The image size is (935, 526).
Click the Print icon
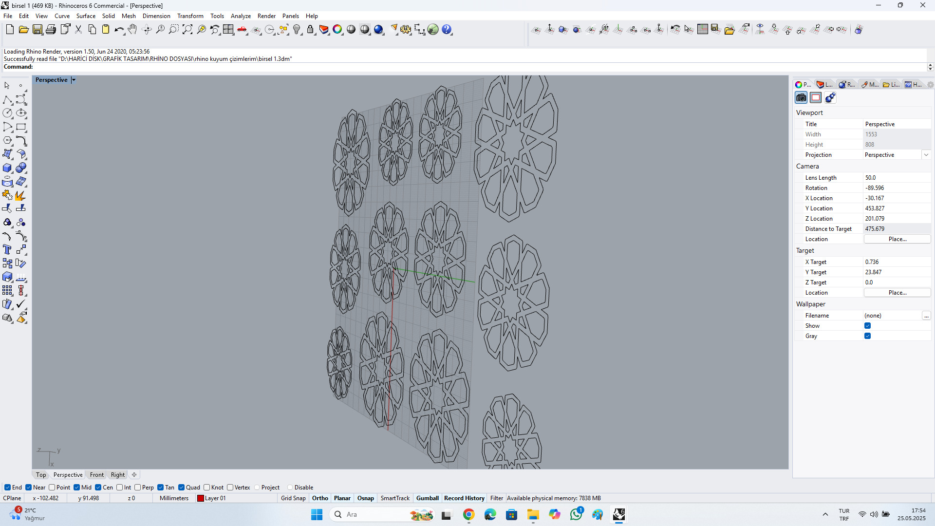point(51,30)
